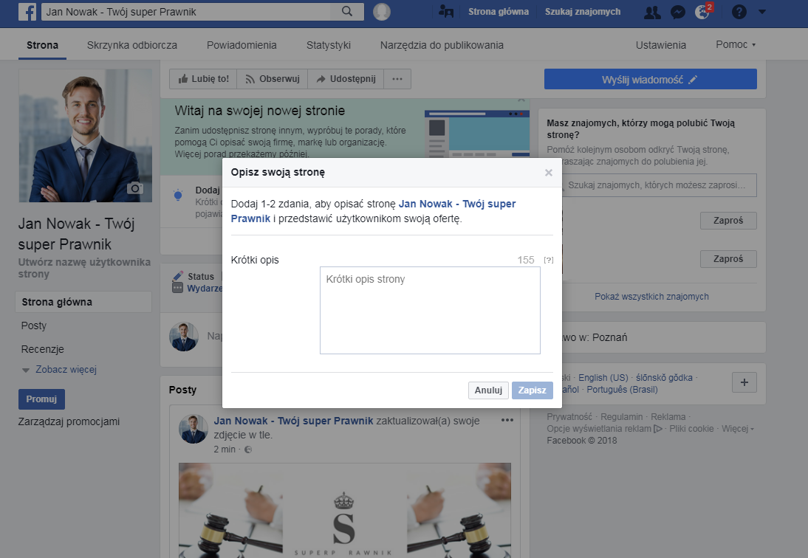This screenshot has width=808, height=558.
Task: Click the lightbulb tip icon
Action: click(x=178, y=195)
